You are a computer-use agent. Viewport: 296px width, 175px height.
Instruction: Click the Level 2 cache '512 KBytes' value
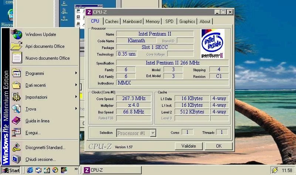192,112
